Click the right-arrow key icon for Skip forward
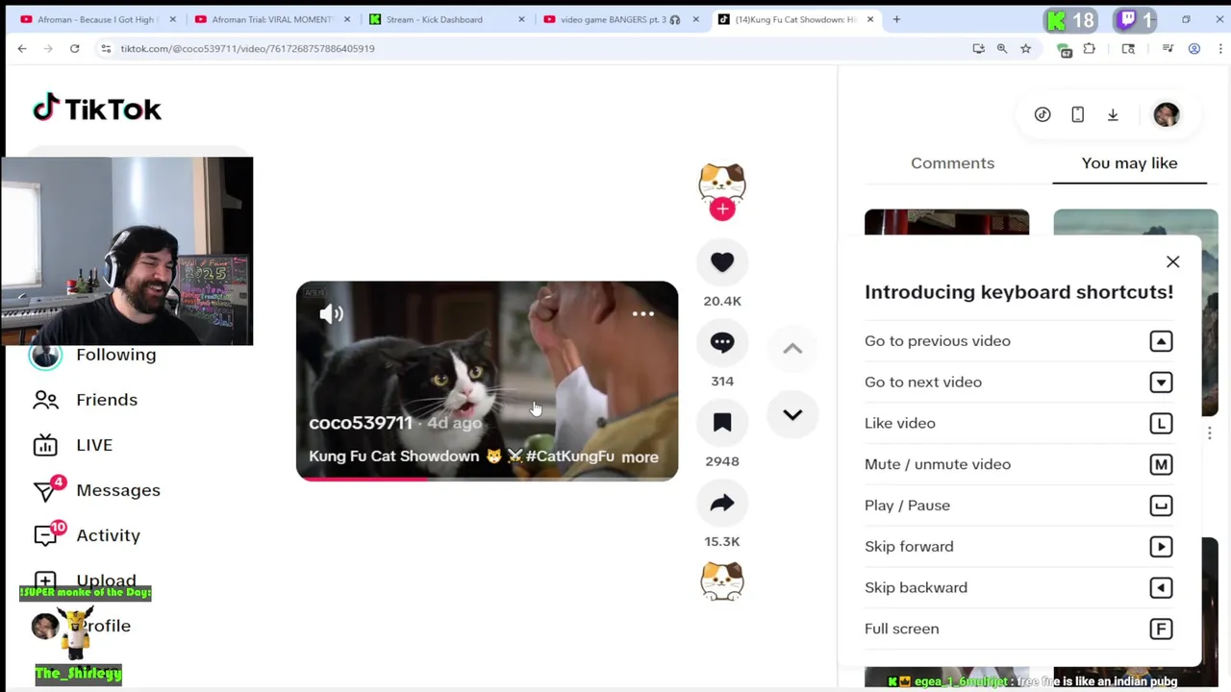The height and width of the screenshot is (692, 1231). click(x=1161, y=547)
